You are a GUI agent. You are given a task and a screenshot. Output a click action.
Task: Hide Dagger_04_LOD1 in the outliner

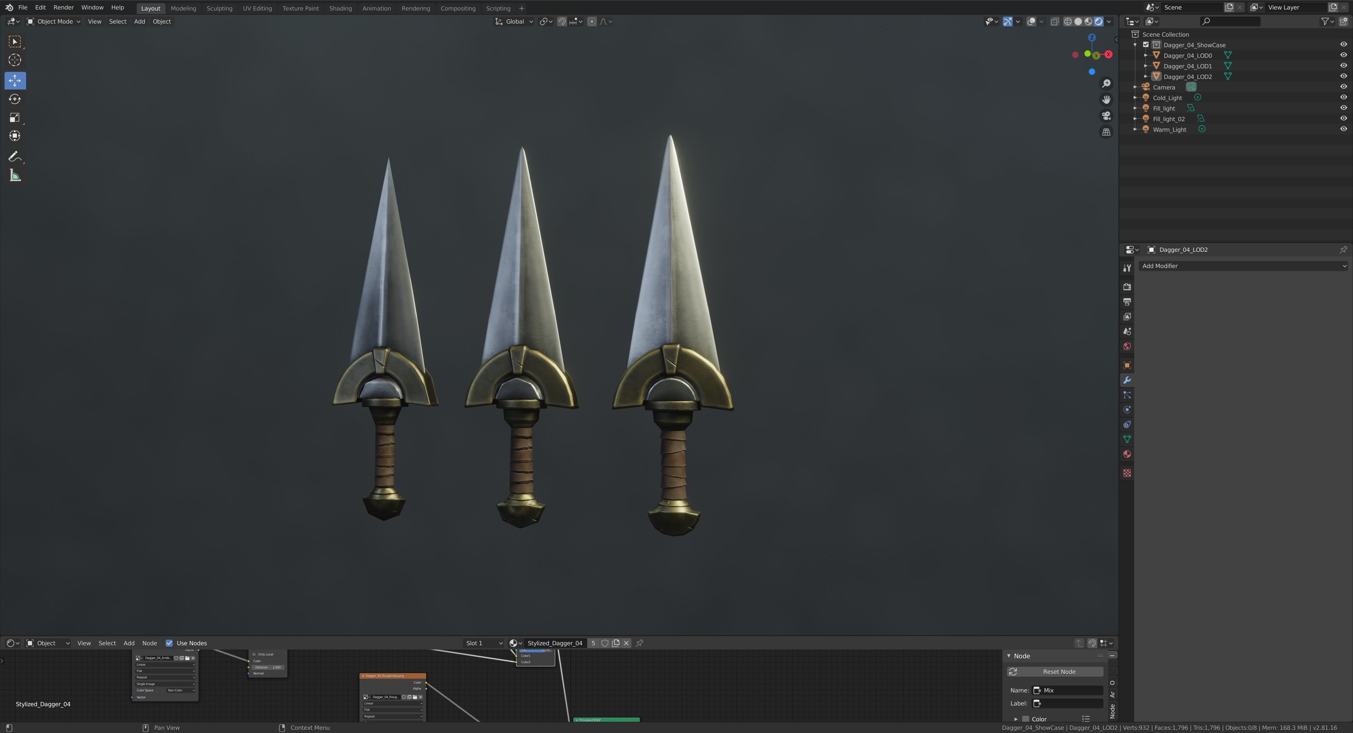click(x=1343, y=66)
